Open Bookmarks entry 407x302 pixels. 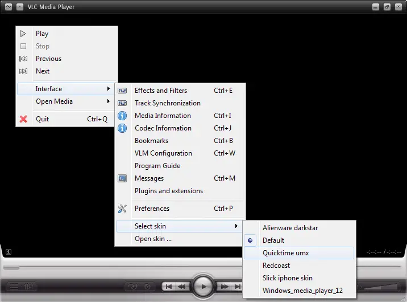[180, 141]
